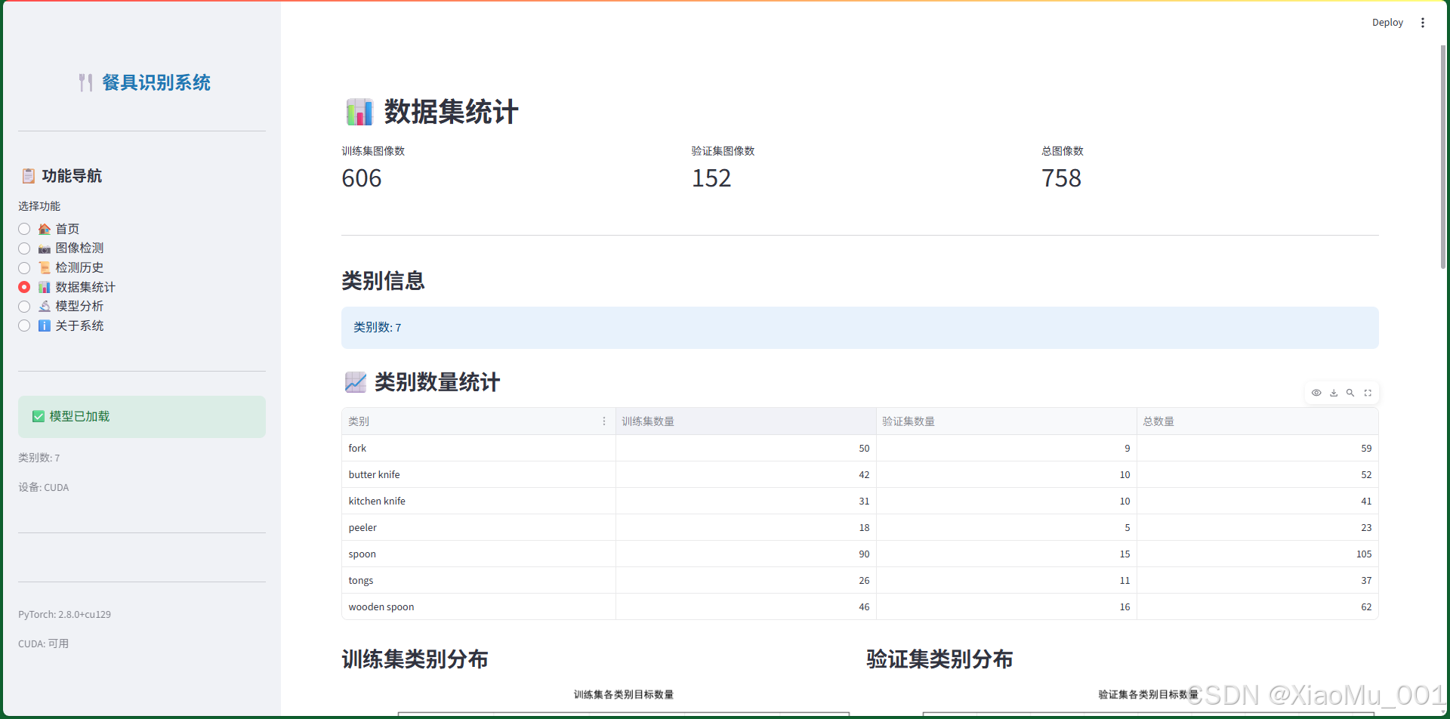Click the 'butter knife' table cell
The height and width of the screenshot is (719, 1450).
click(x=479, y=474)
